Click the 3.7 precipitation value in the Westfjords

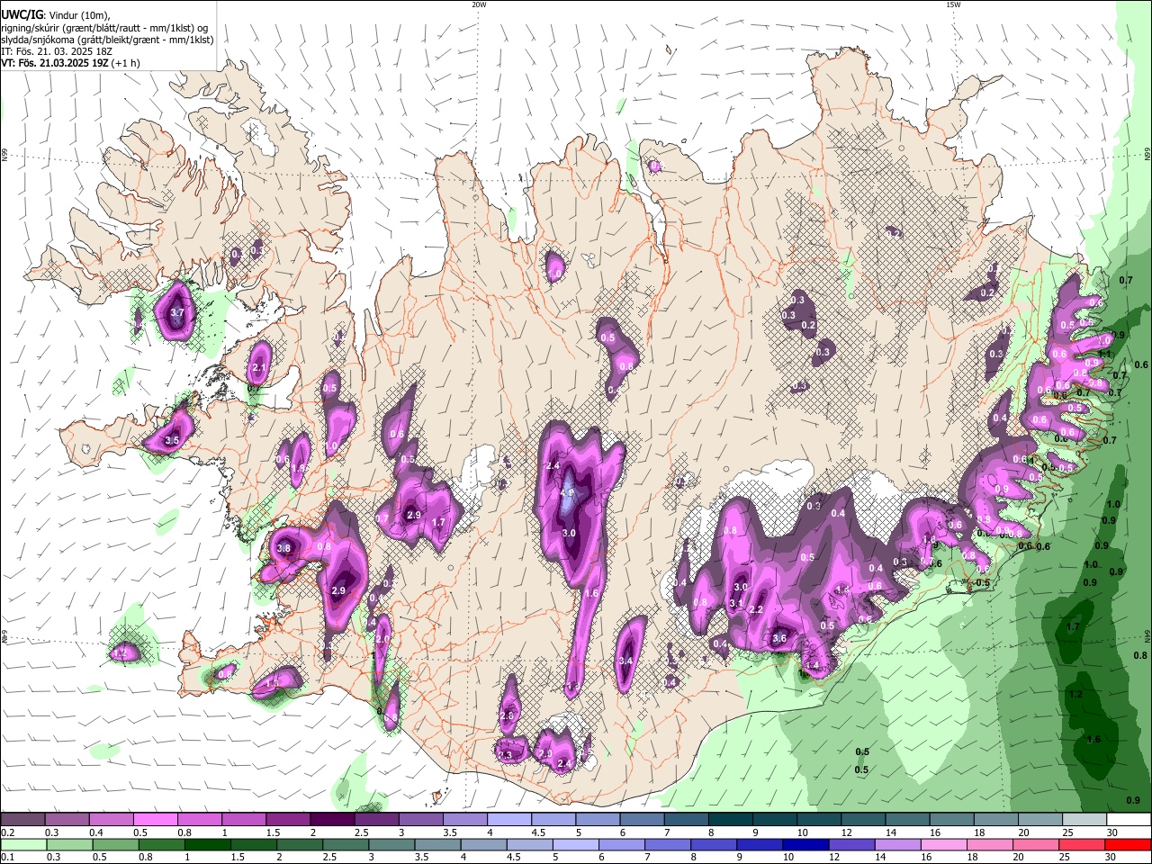point(177,313)
